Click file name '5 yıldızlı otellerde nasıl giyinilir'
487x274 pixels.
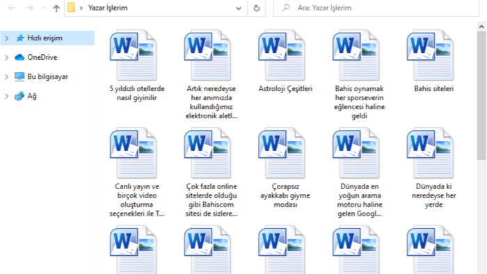[137, 93]
